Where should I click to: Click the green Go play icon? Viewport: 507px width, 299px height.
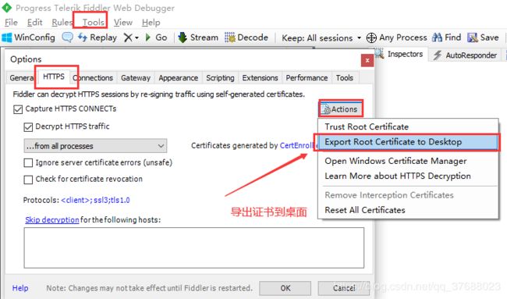pos(148,37)
